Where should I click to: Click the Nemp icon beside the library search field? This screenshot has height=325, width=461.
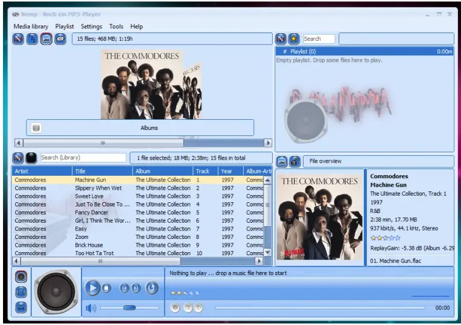(18, 158)
